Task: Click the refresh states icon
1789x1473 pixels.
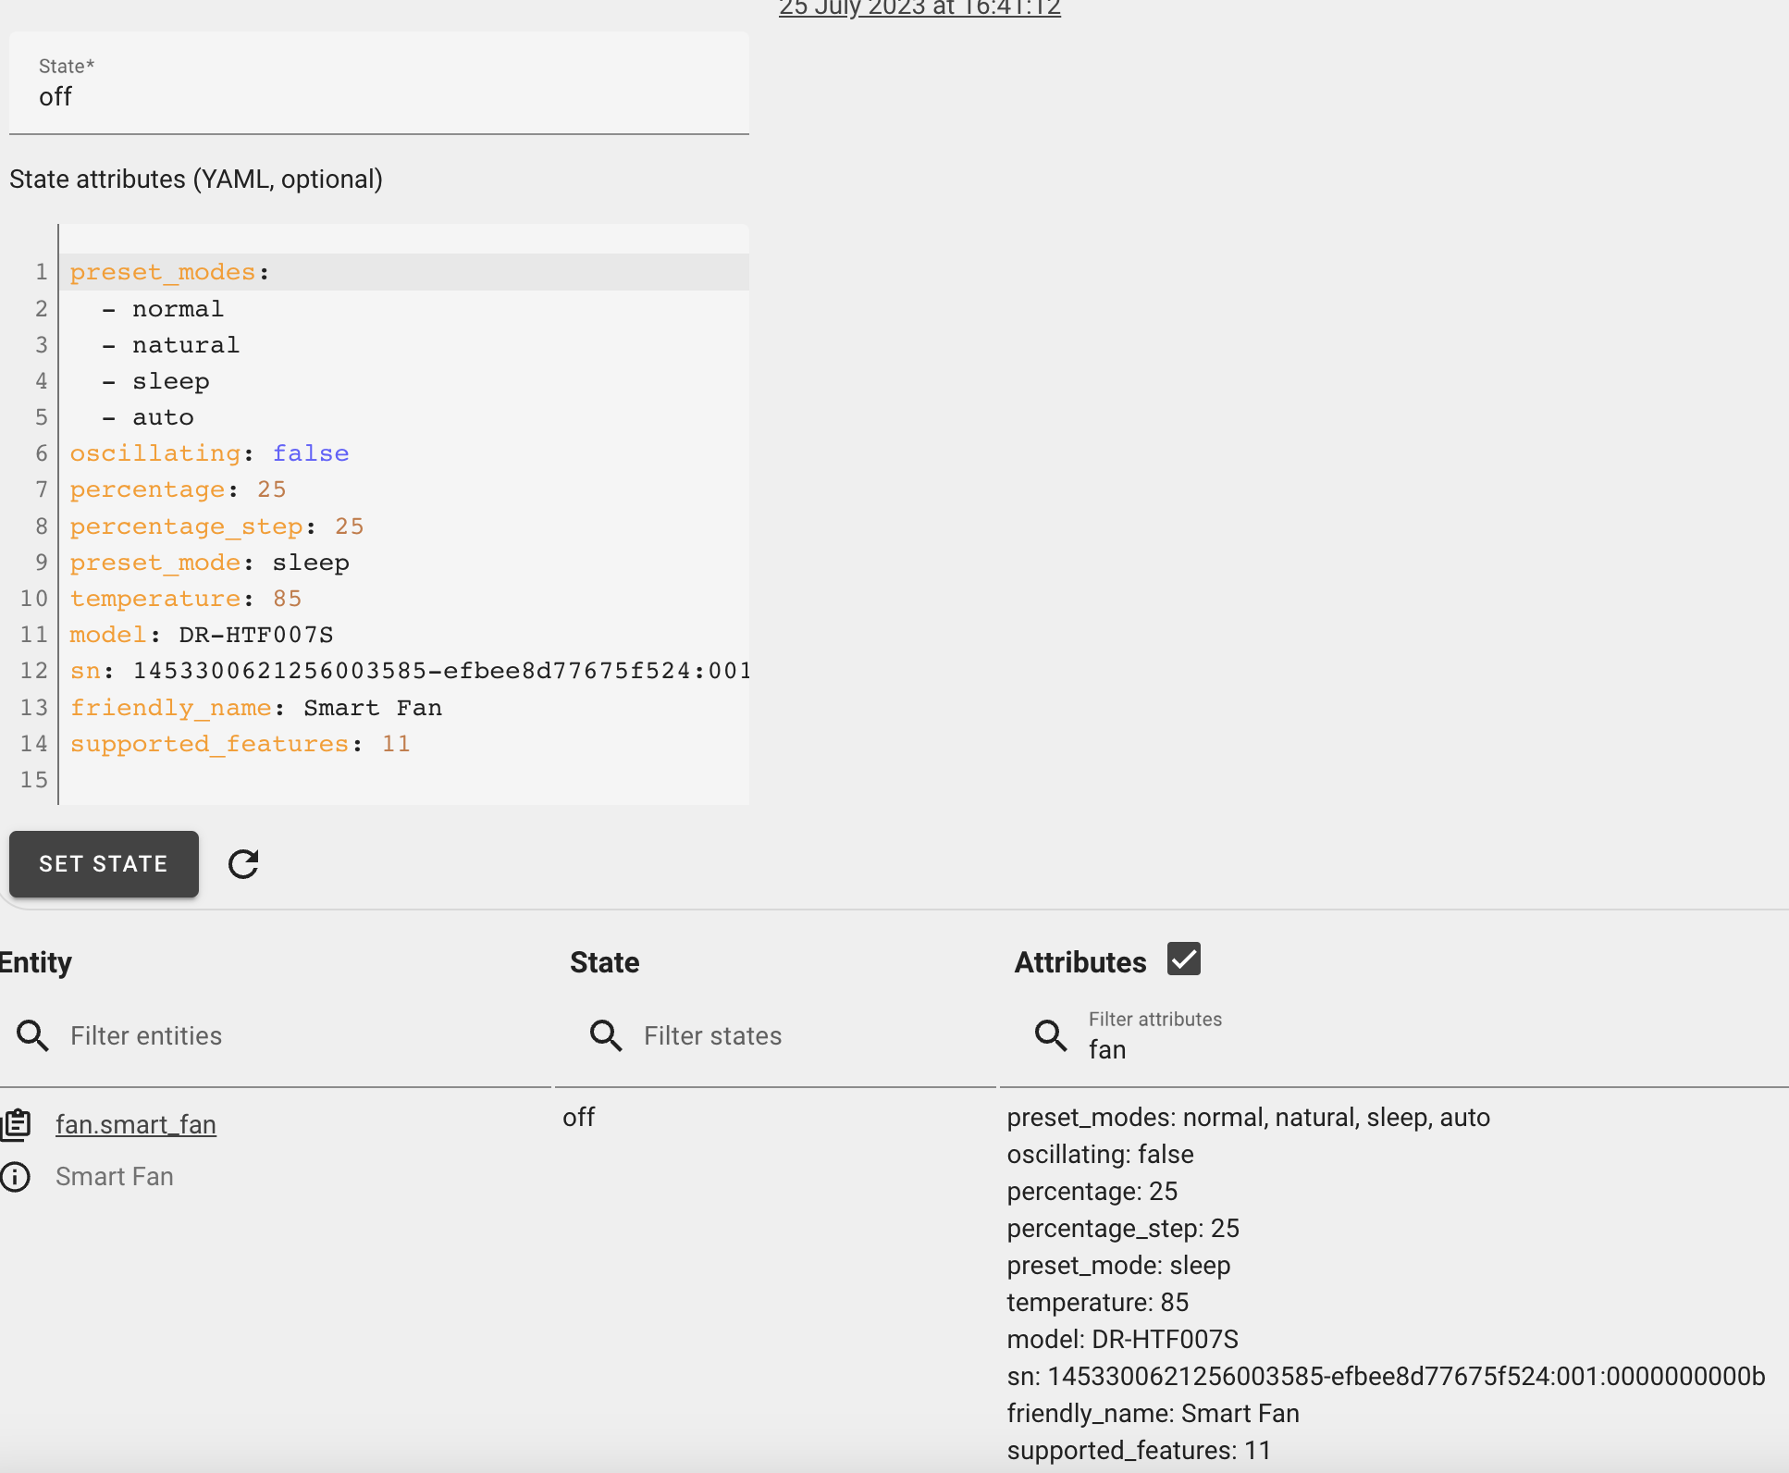Action: coord(242,864)
